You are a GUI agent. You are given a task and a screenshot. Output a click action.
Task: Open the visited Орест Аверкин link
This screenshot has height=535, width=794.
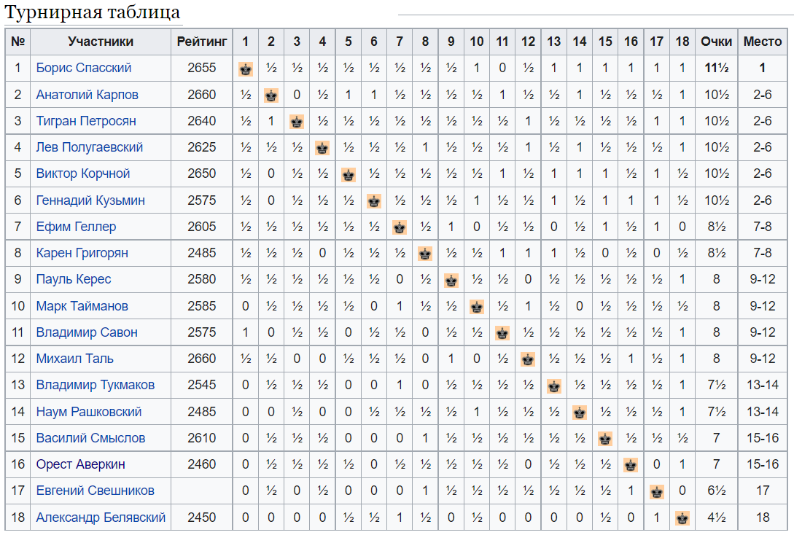tap(80, 464)
